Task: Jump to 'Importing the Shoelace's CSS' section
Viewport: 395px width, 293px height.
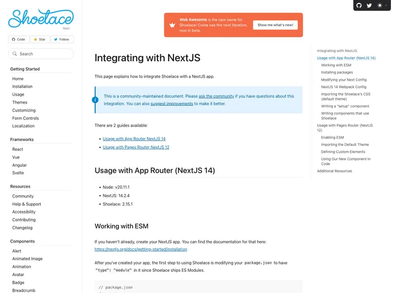Action: [x=346, y=96]
